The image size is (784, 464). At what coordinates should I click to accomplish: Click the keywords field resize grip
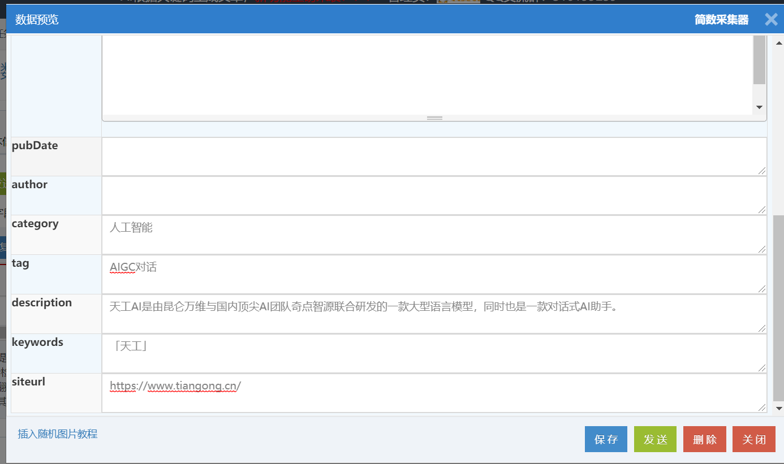(x=763, y=368)
